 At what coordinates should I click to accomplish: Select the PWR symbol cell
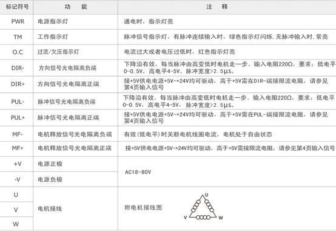16,22
